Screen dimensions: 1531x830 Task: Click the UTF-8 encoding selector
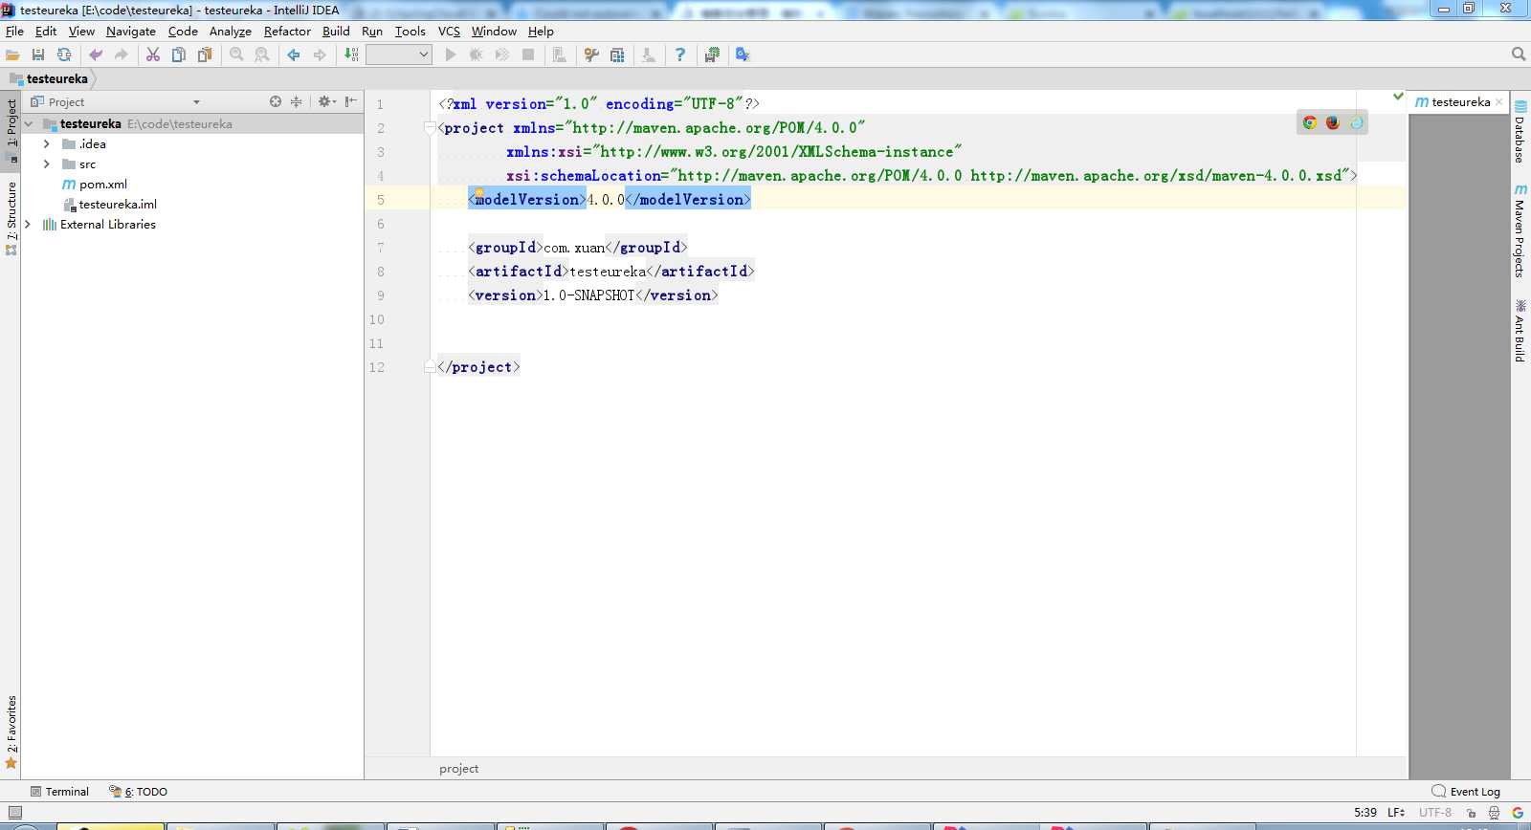[x=1435, y=813]
